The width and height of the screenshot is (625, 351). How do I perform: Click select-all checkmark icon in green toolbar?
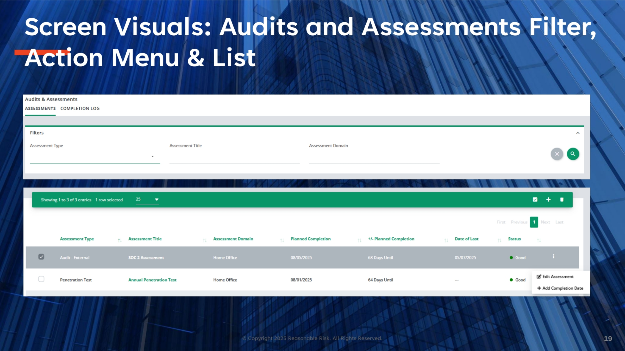(x=535, y=199)
